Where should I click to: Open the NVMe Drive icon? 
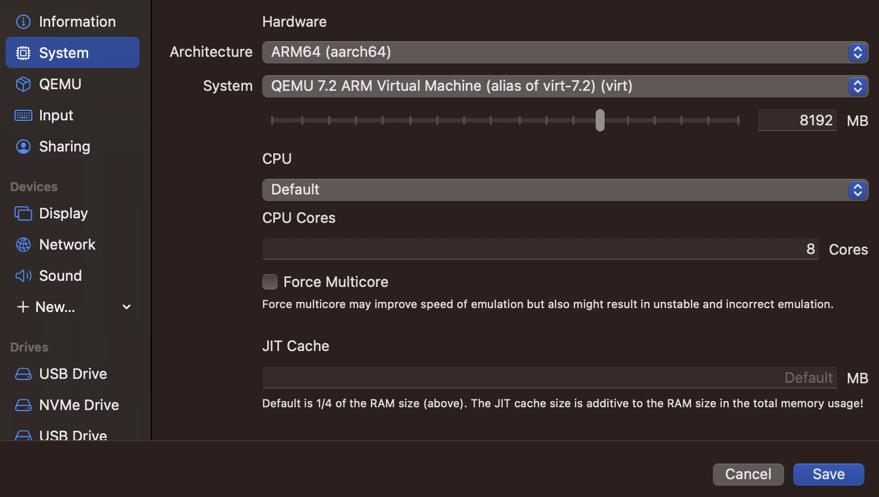tap(23, 405)
